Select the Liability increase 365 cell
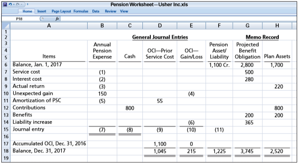Screen dimensions: 298x164 point(247,123)
